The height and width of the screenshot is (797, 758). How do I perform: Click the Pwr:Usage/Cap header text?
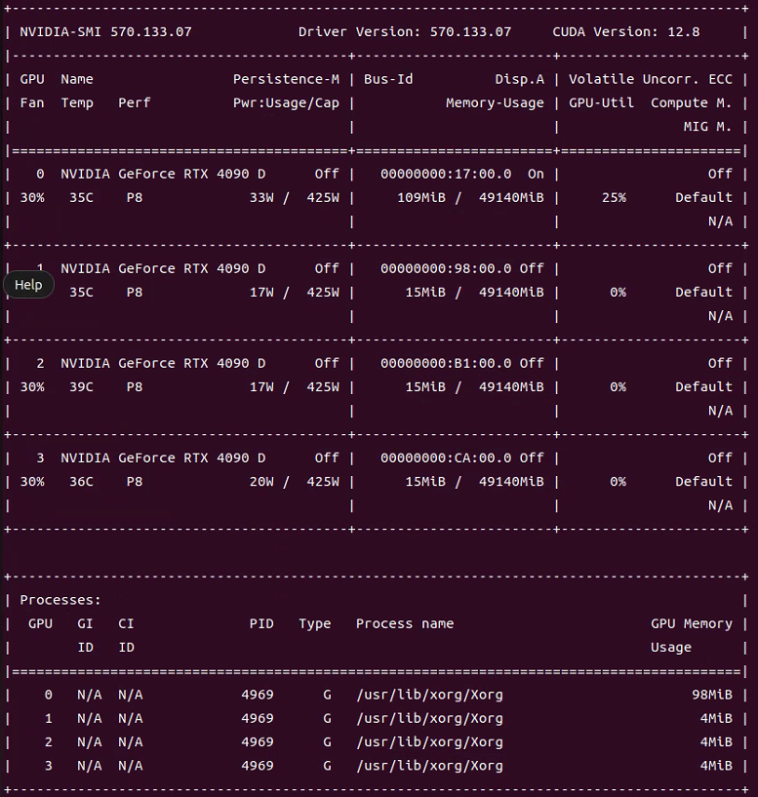[x=286, y=103]
